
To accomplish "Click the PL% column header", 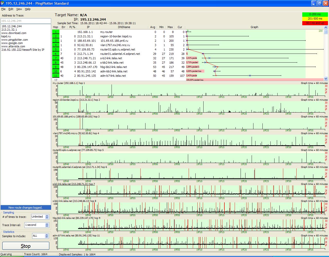I will (x=72, y=27).
